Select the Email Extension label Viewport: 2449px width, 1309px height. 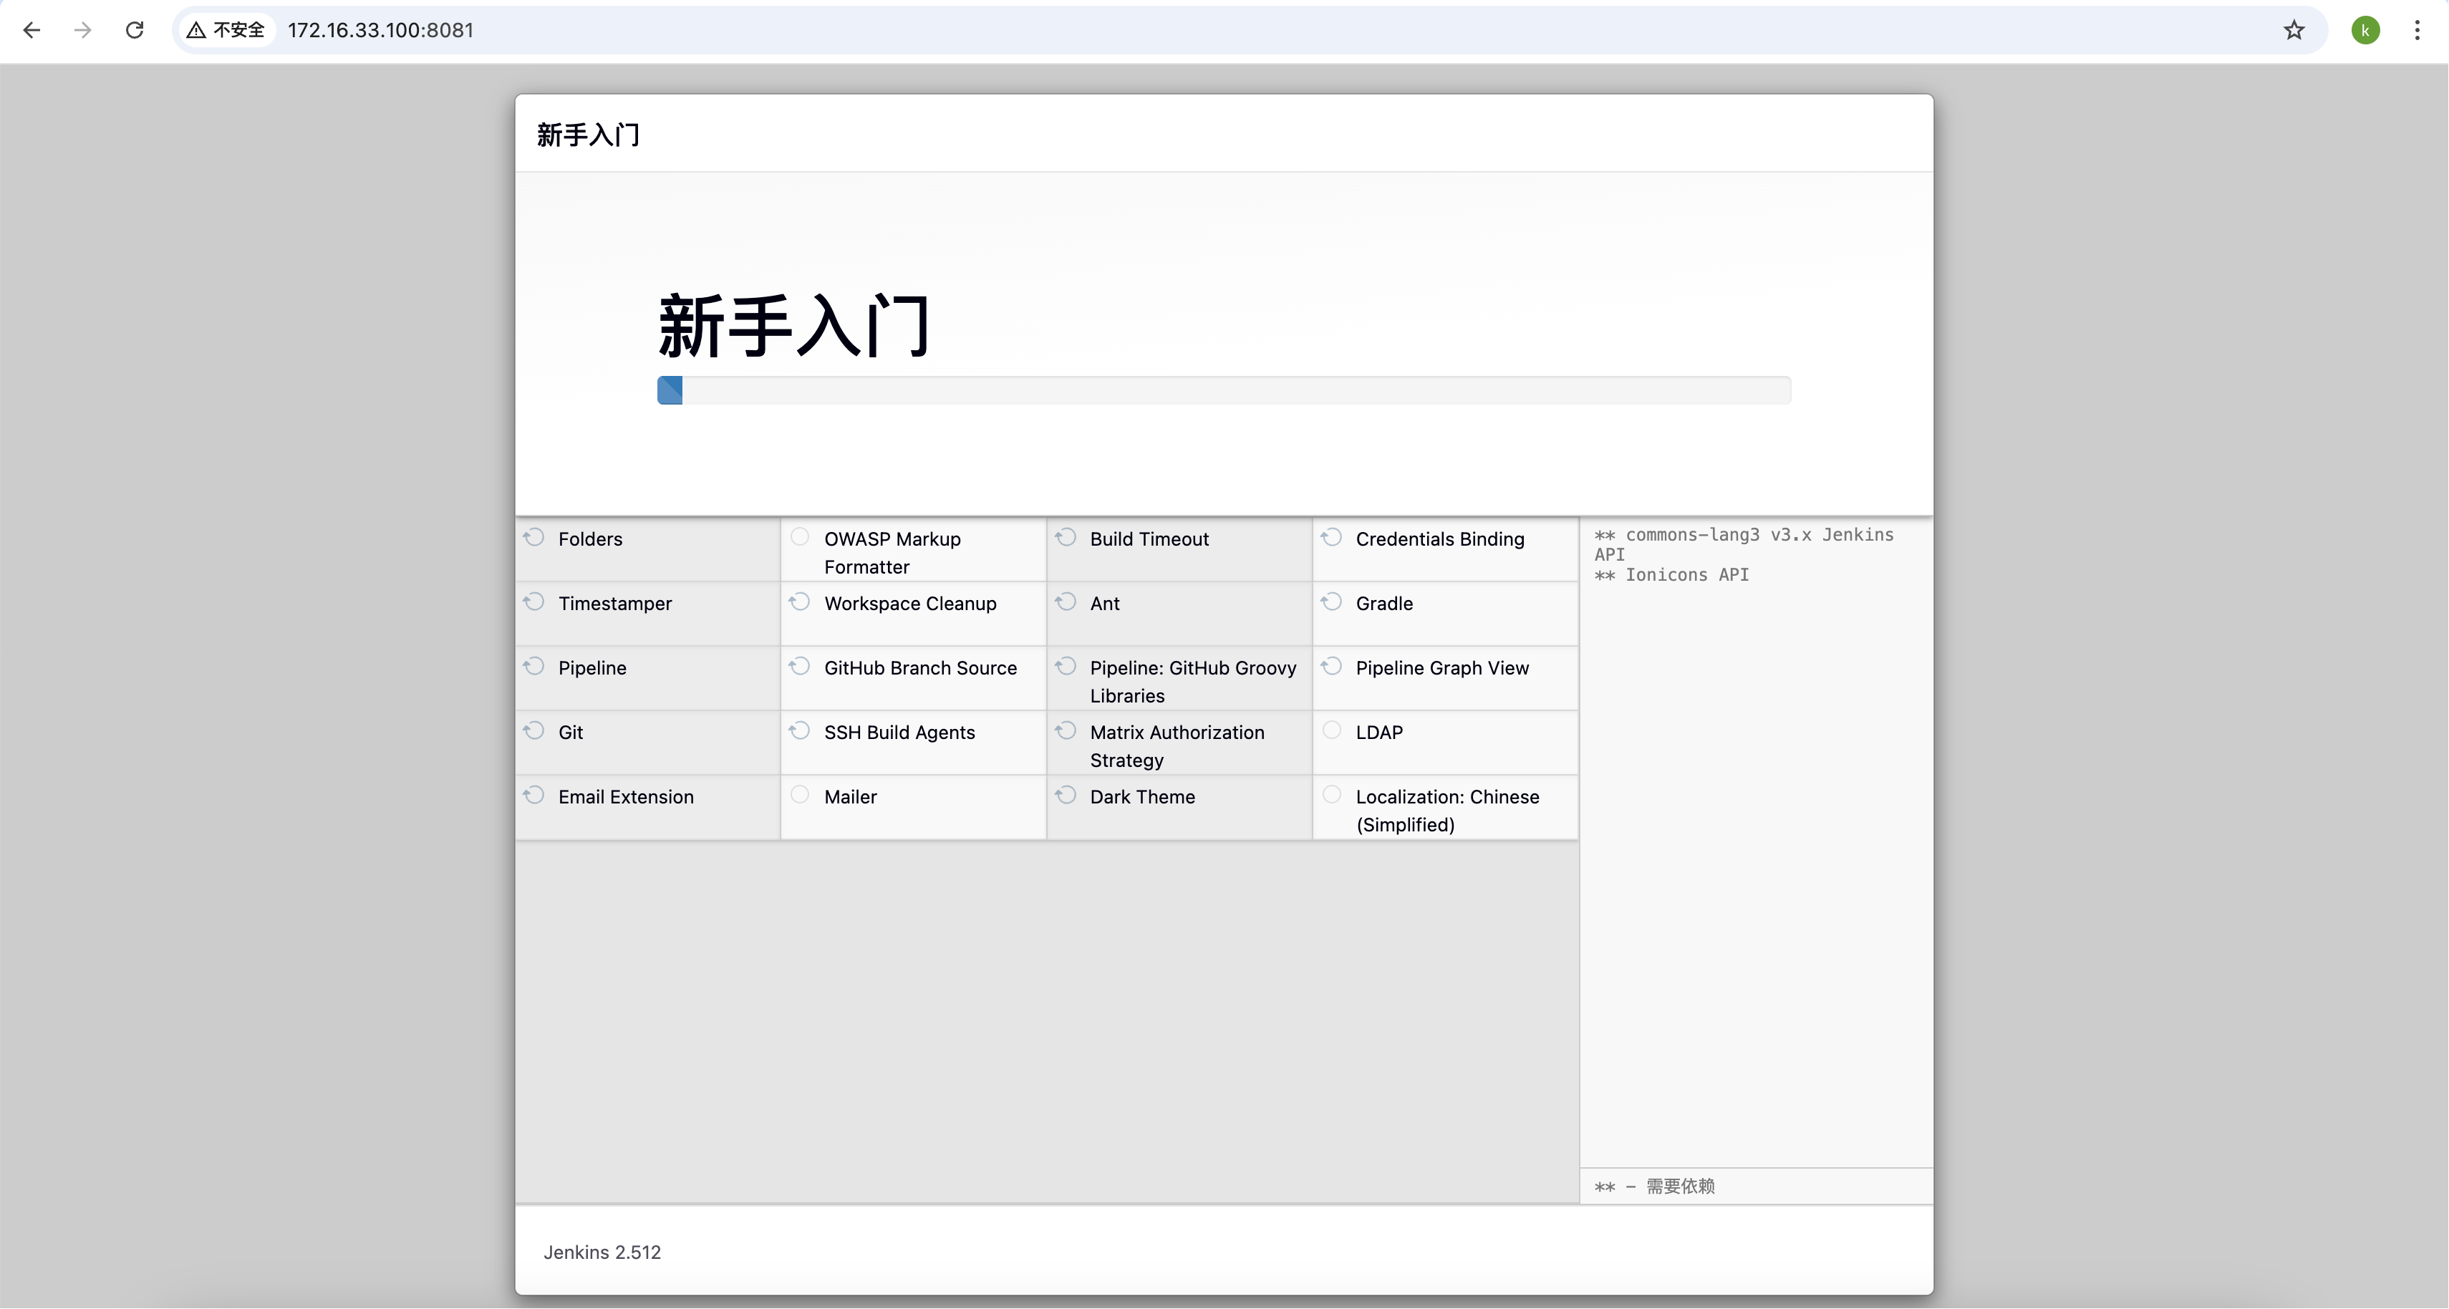tap(626, 796)
